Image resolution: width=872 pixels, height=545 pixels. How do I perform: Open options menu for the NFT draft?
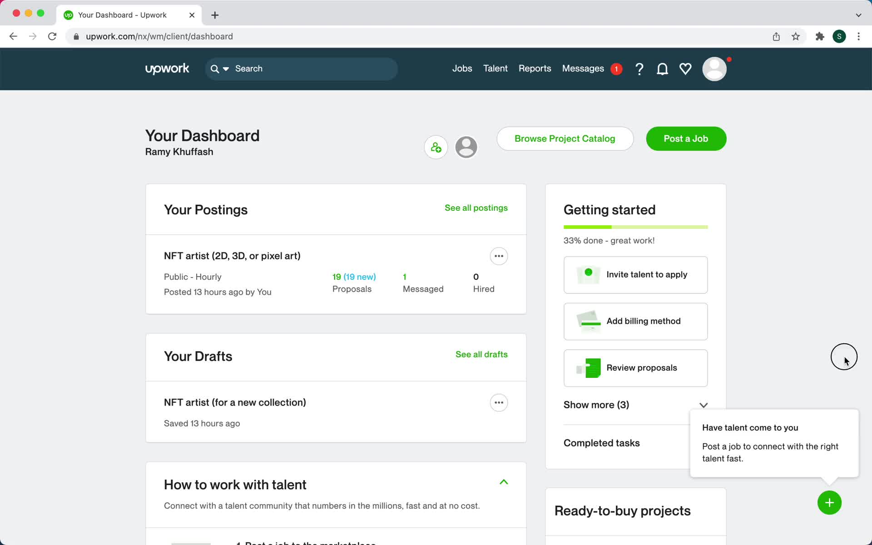(x=499, y=403)
